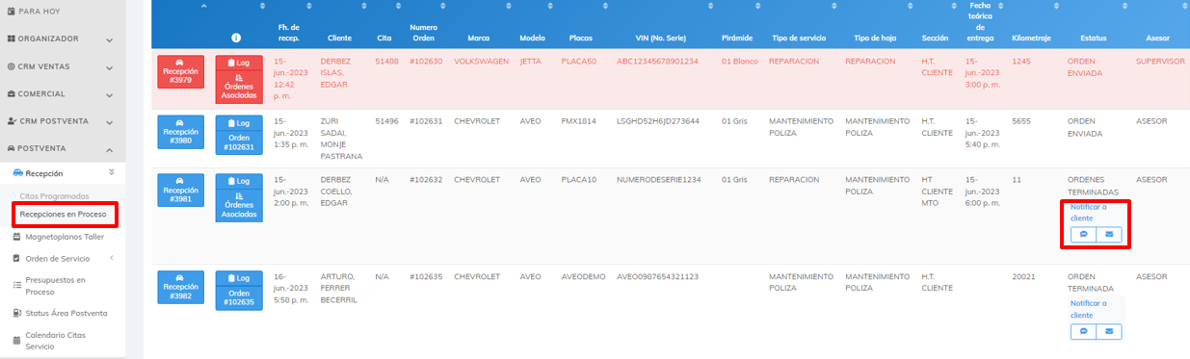This screenshot has width=1190, height=359.
Task: Click the Notificar a cliente text for #102635
Action: point(1089,309)
